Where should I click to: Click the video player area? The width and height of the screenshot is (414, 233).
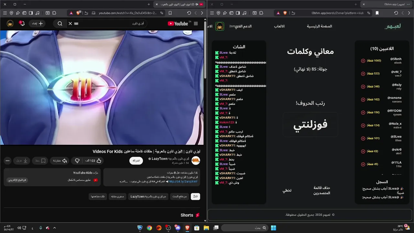pos(102,87)
